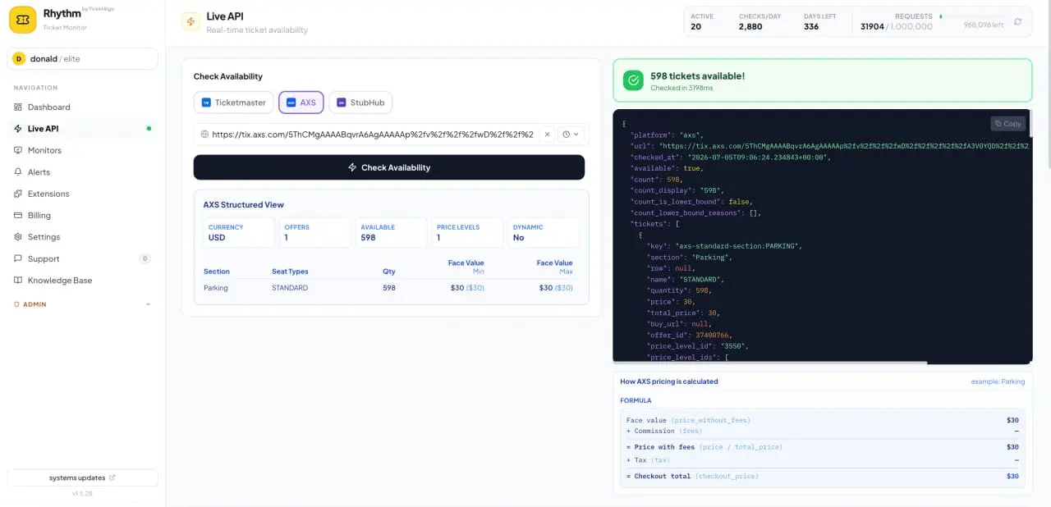Go to Dashboard page
This screenshot has width=1051, height=507.
[x=82, y=107]
